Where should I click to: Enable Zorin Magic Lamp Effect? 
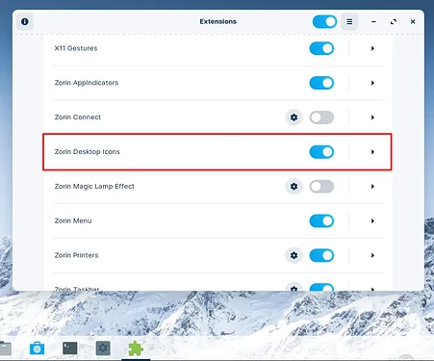[x=321, y=187]
